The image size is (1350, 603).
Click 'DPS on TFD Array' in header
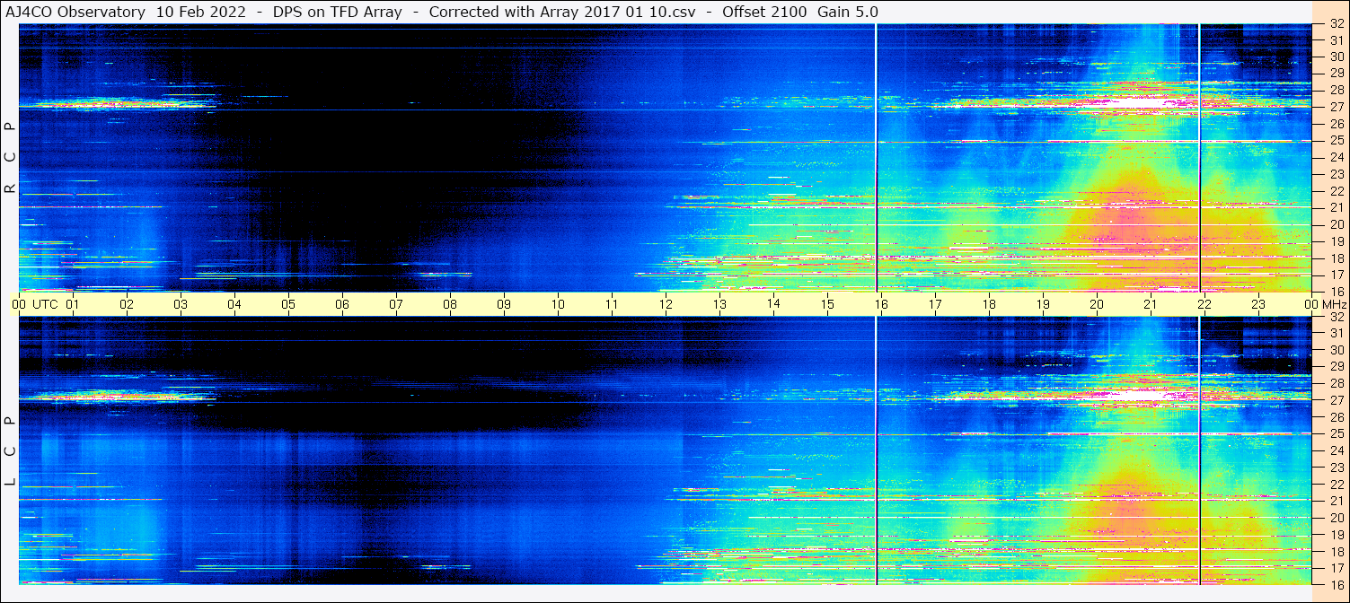click(338, 12)
